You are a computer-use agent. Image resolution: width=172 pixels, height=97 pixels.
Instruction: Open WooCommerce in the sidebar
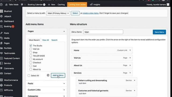11,80
